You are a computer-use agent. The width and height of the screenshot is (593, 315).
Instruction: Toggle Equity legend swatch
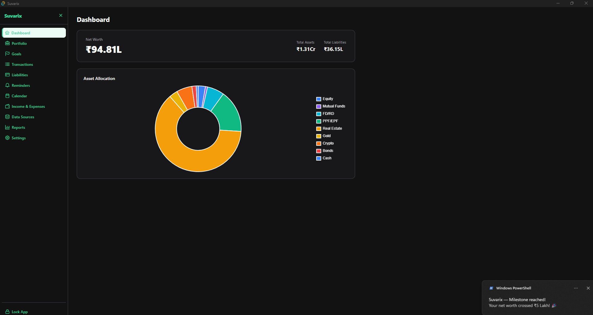pyautogui.click(x=319, y=99)
